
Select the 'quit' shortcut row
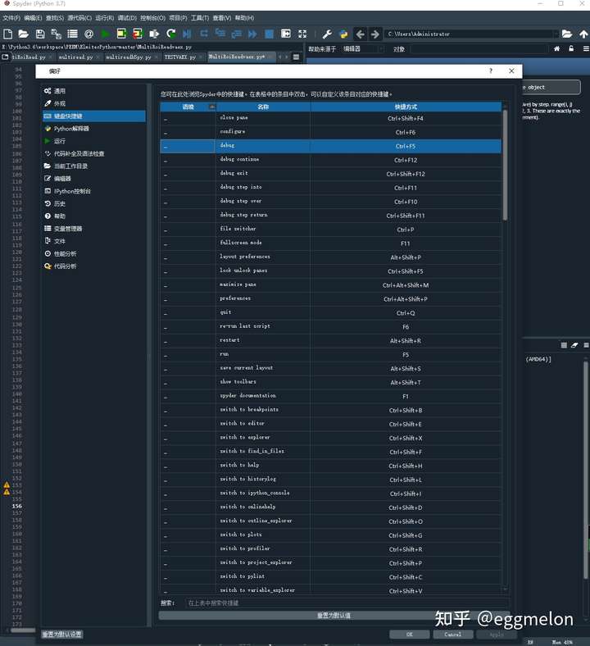[330, 313]
